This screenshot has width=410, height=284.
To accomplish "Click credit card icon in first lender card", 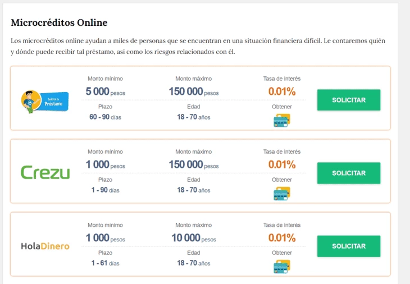I will click(282, 121).
